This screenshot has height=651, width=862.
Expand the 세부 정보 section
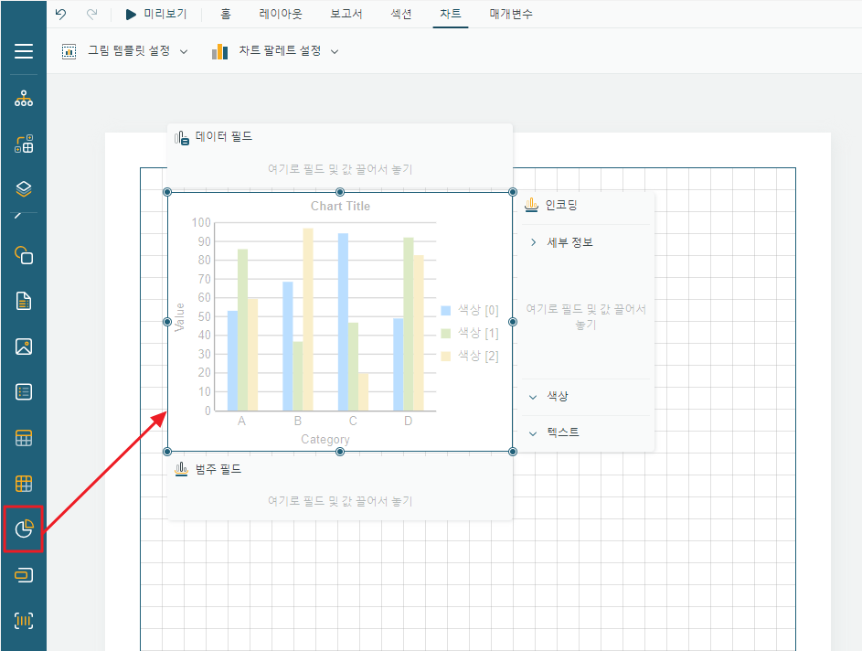pyautogui.click(x=585, y=242)
